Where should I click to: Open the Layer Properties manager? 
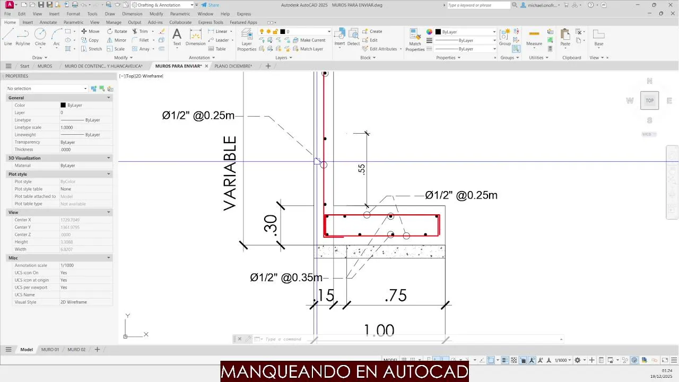pos(247,39)
